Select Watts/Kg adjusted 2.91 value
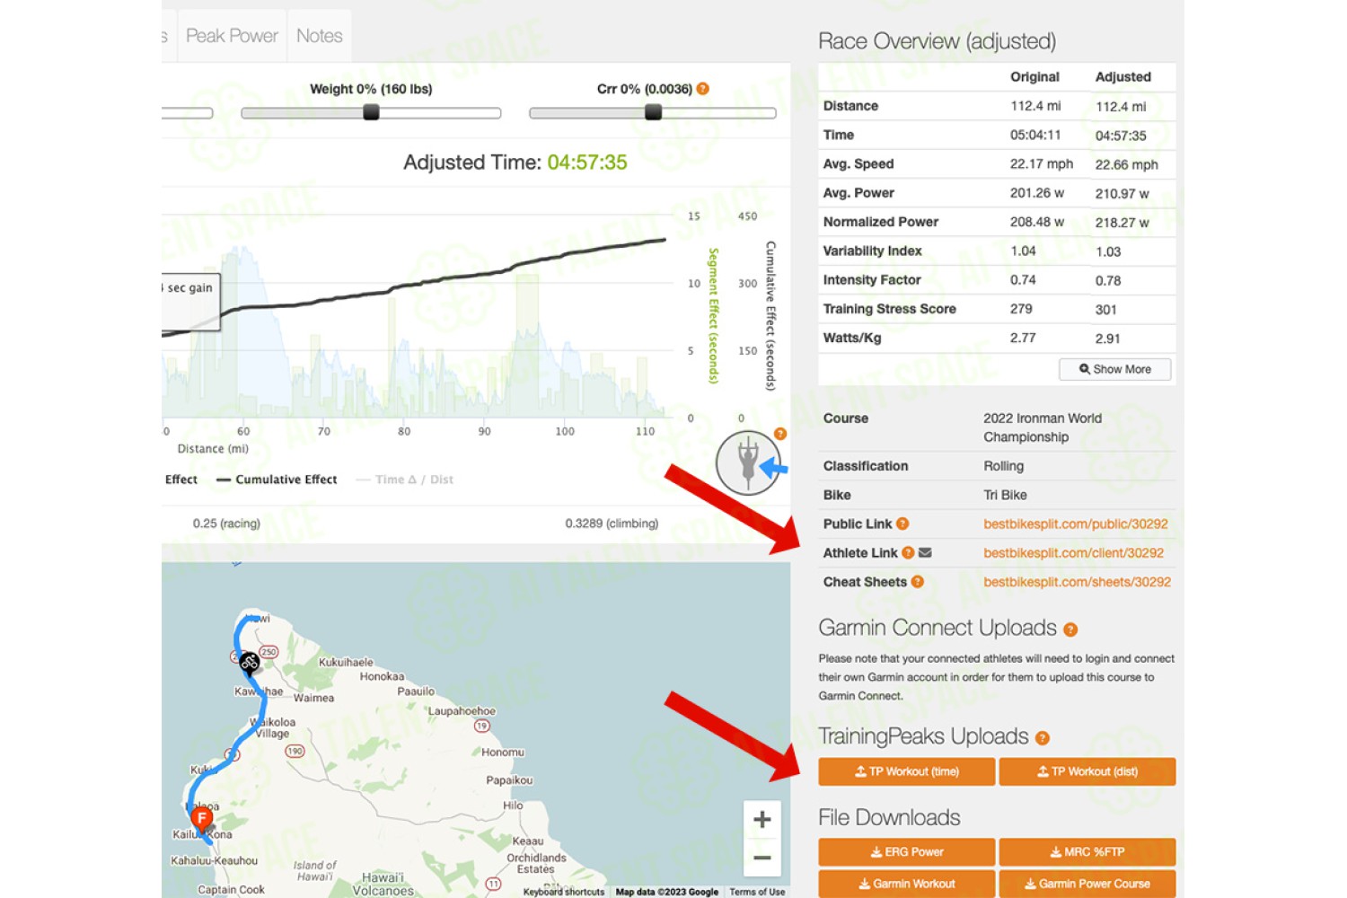This screenshot has width=1347, height=898. [1107, 339]
